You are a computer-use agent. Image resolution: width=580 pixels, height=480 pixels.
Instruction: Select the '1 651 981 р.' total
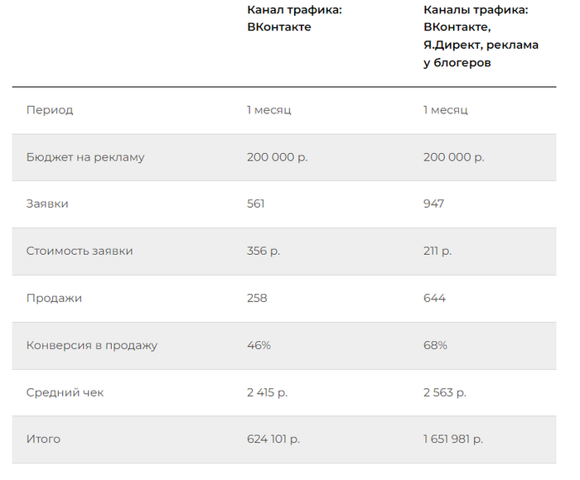pyautogui.click(x=453, y=439)
